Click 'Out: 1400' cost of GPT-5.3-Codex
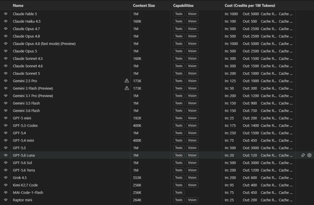Viewport: 314px width, 205px height. coord(251,125)
